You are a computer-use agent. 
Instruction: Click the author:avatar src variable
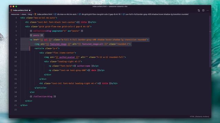67,57
